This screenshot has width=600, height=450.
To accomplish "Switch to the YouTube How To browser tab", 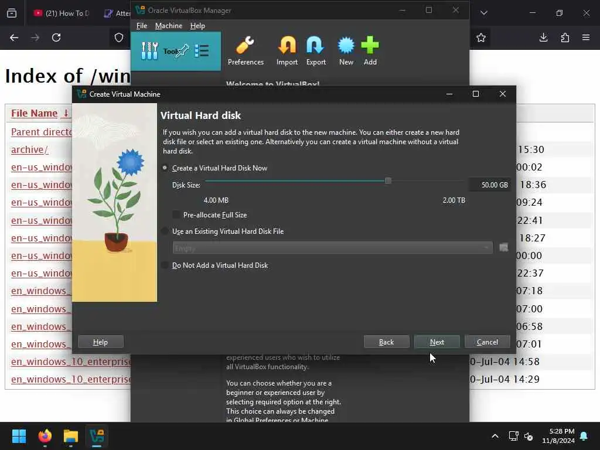I will (61, 13).
